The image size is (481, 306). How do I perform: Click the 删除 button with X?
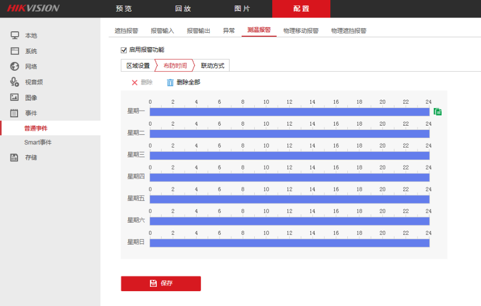142,82
